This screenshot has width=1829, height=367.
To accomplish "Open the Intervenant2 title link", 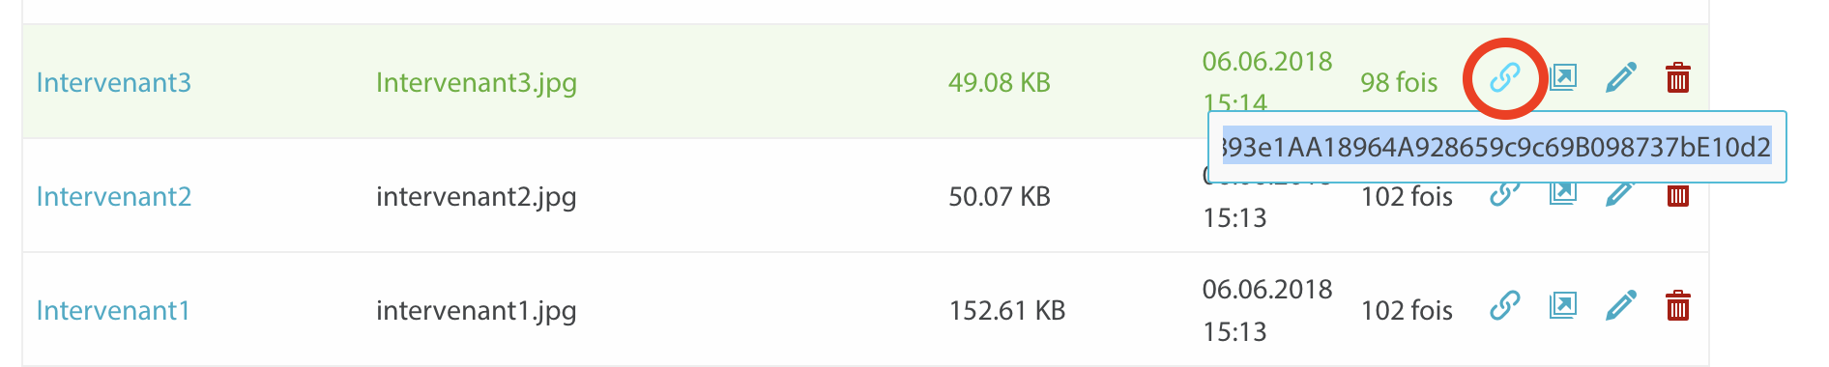I will (114, 197).
